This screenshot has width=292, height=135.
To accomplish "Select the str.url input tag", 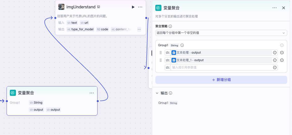I will 84,23.
